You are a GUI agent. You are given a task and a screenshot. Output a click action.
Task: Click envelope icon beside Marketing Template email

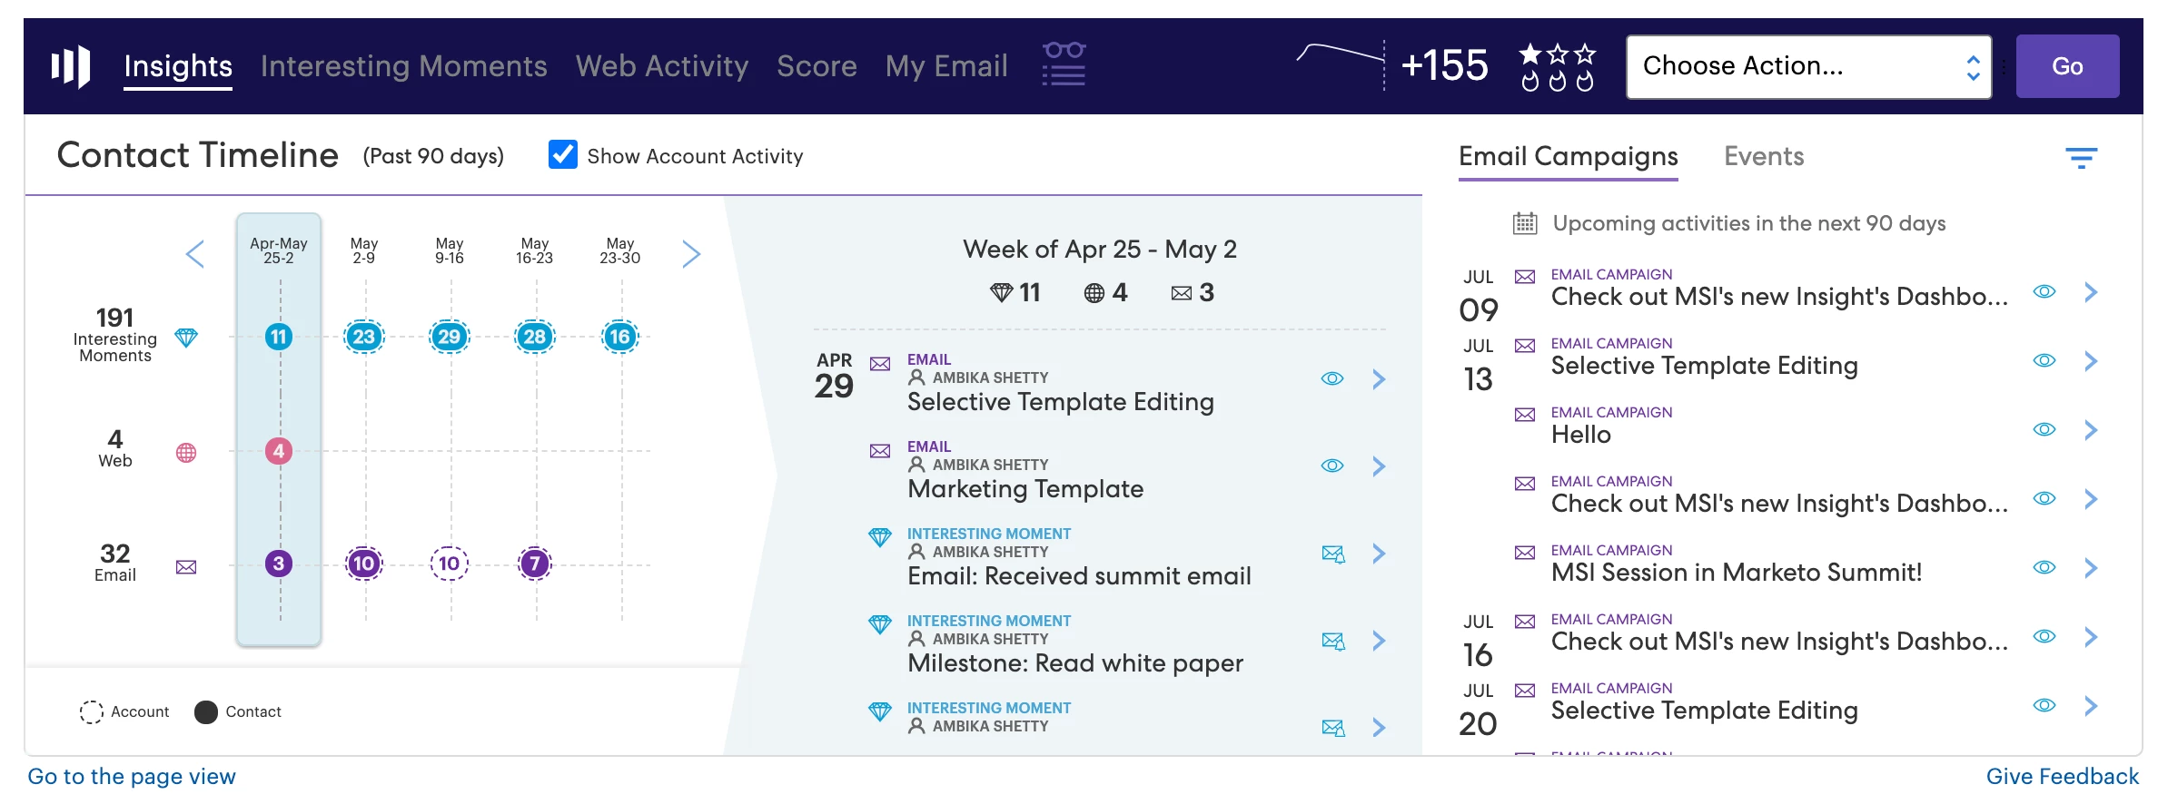880,451
